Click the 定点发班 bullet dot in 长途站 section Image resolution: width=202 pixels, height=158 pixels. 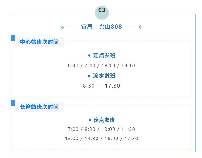[x=89, y=120]
